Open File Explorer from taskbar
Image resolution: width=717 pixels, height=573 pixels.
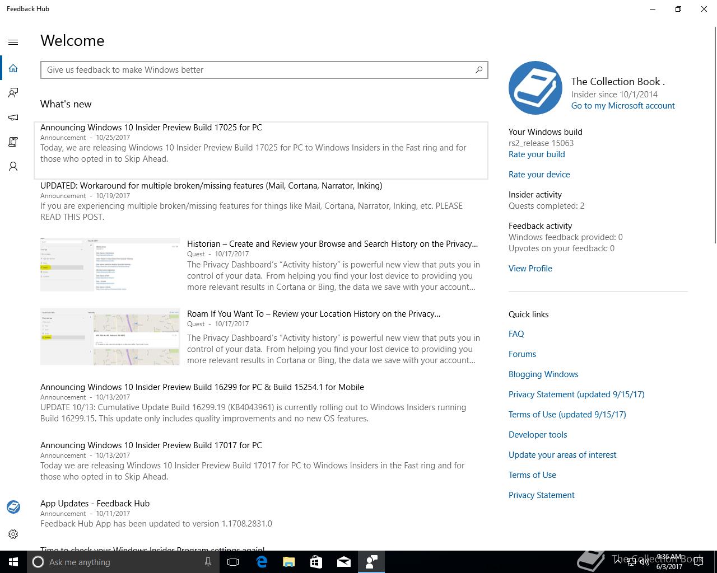[x=288, y=562]
